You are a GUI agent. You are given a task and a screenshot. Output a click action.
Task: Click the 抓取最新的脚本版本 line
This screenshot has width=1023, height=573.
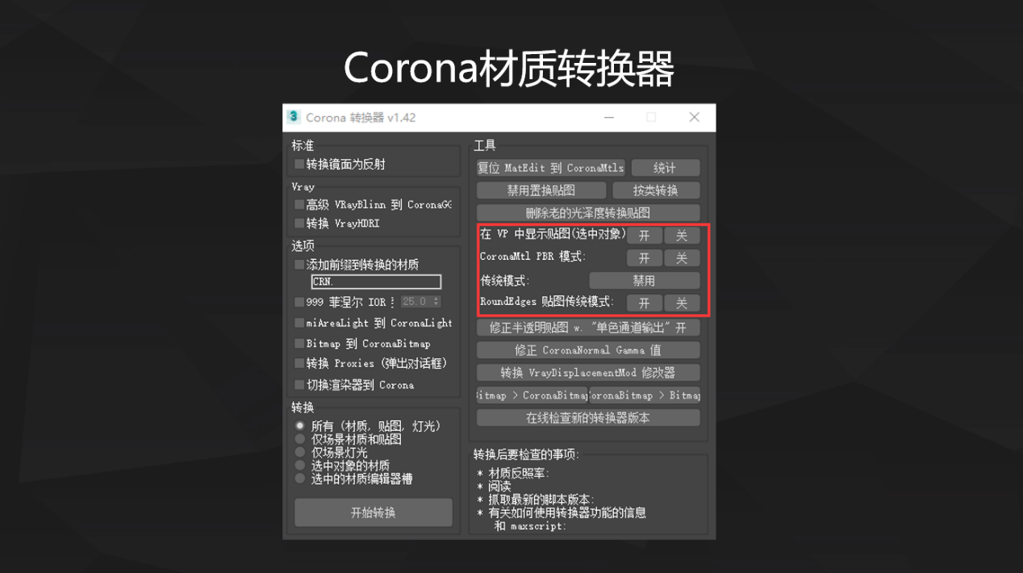tap(536, 500)
